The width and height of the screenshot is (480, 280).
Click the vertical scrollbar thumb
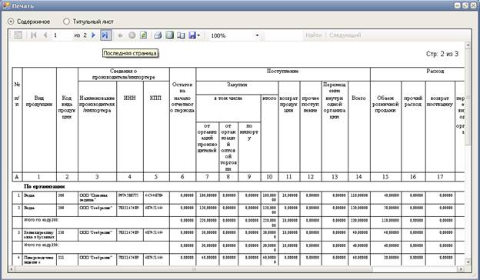(x=468, y=98)
